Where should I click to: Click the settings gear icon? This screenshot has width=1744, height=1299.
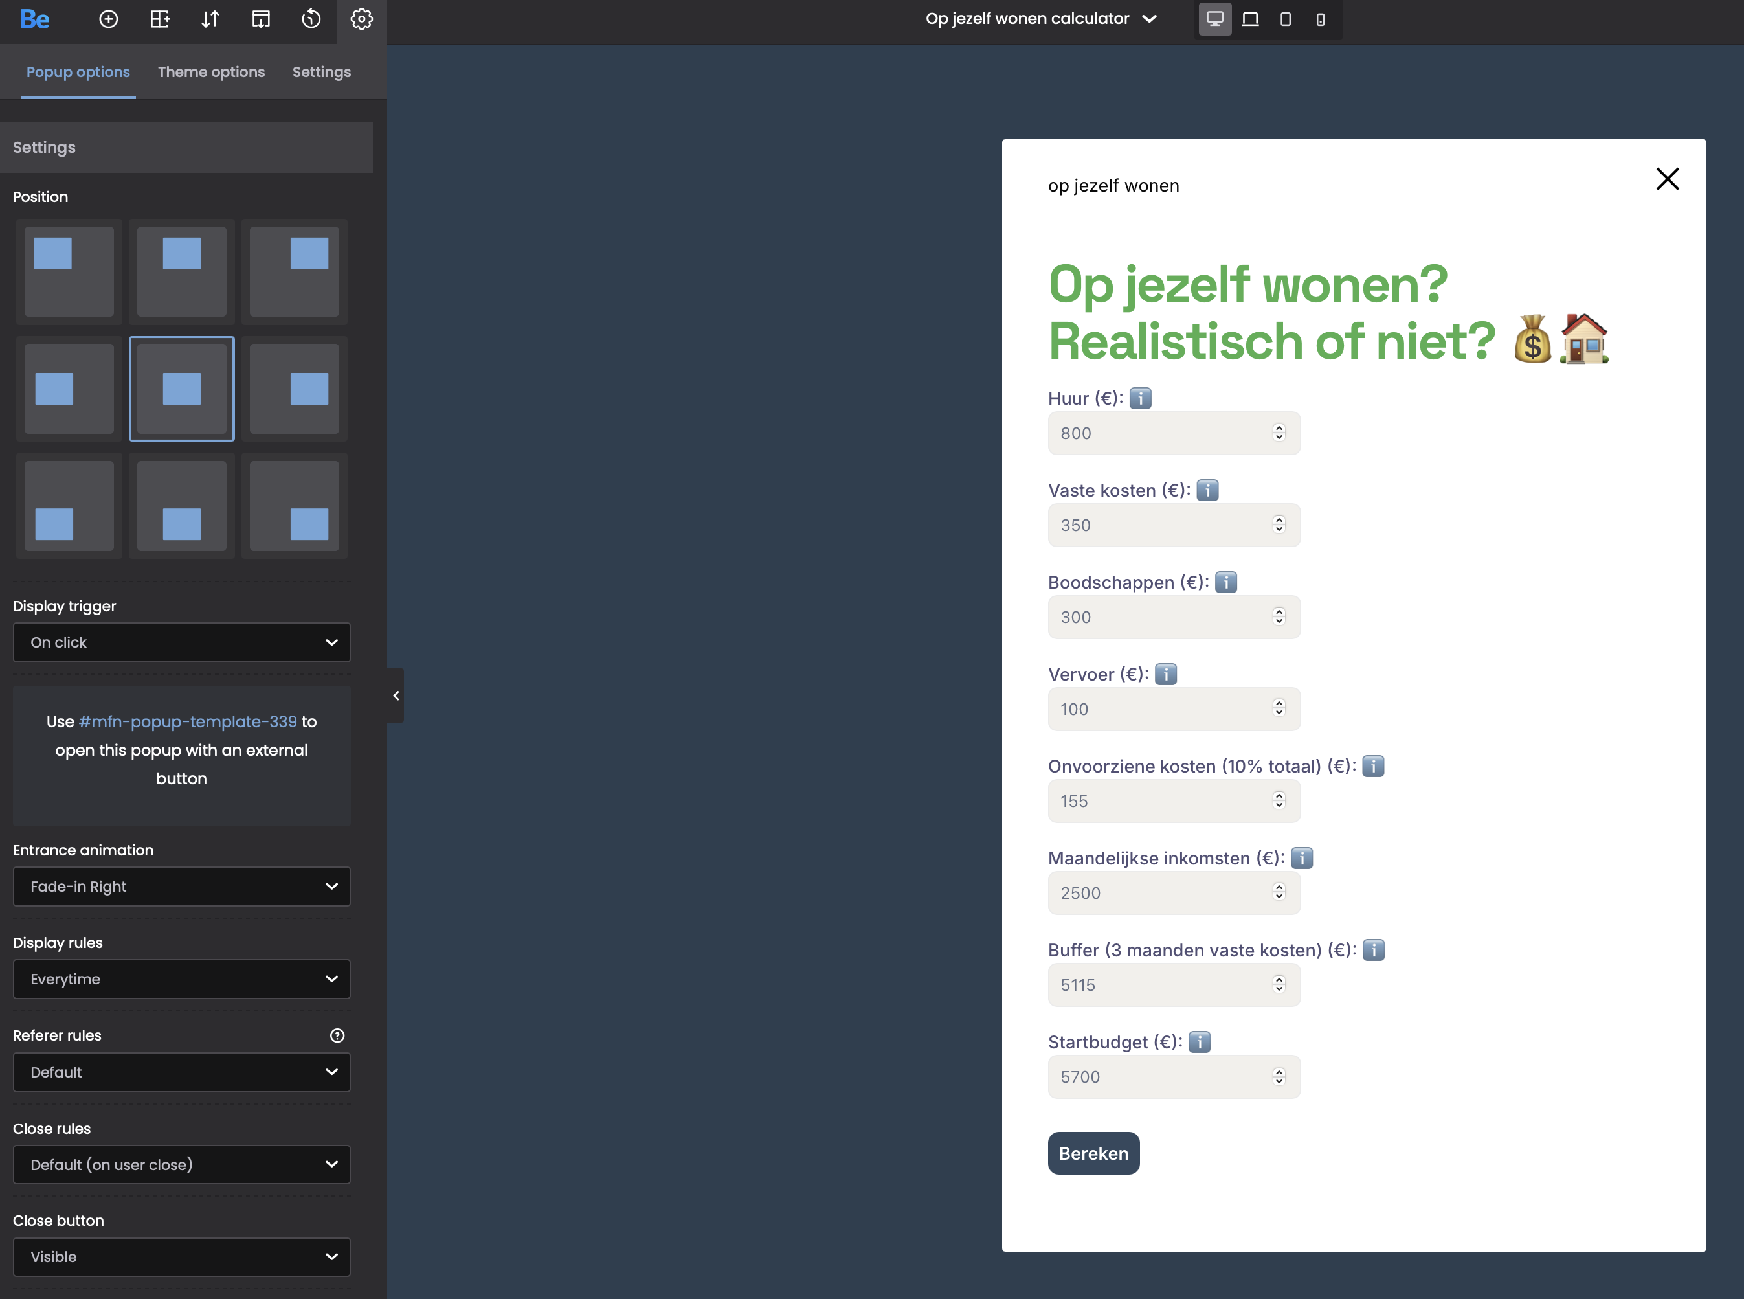361,19
